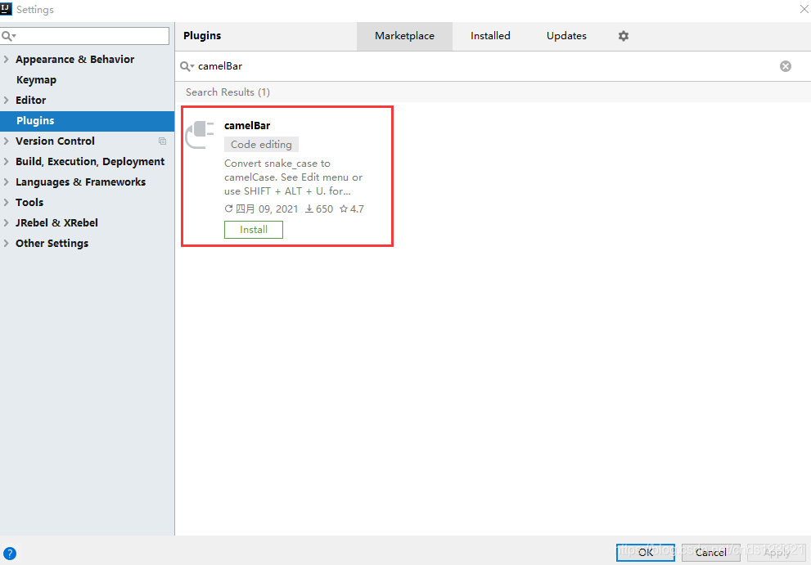
Task: Switch to the Updates tab
Action: pyautogui.click(x=566, y=36)
